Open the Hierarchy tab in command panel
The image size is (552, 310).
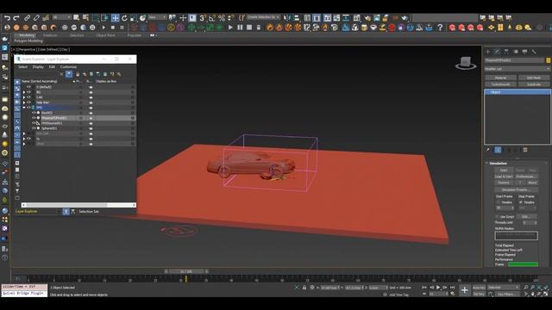[506, 52]
